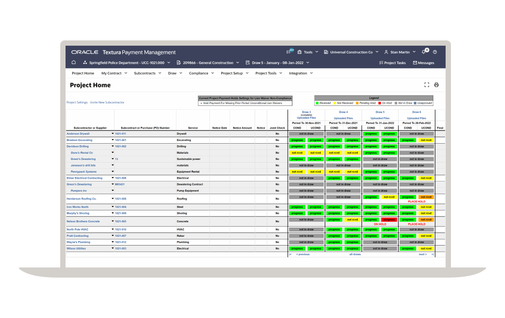
Task: Print the Project Home page
Action: (x=436, y=85)
